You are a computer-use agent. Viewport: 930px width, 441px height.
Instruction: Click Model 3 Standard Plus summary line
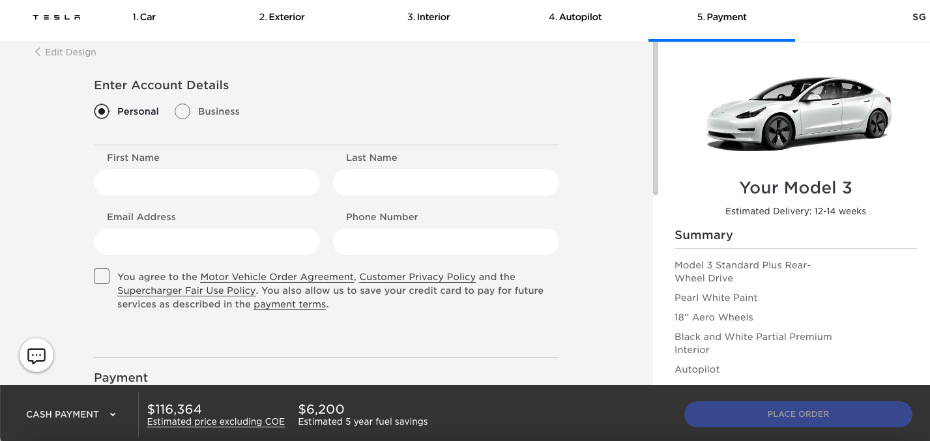coord(742,272)
